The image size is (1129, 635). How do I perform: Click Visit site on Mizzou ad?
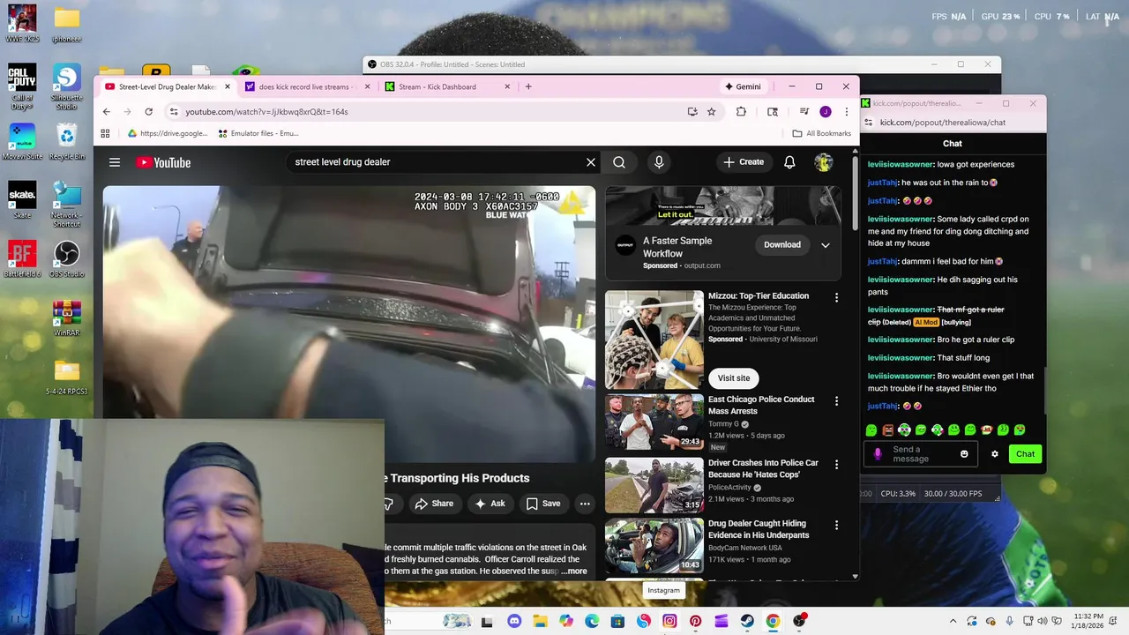click(733, 378)
